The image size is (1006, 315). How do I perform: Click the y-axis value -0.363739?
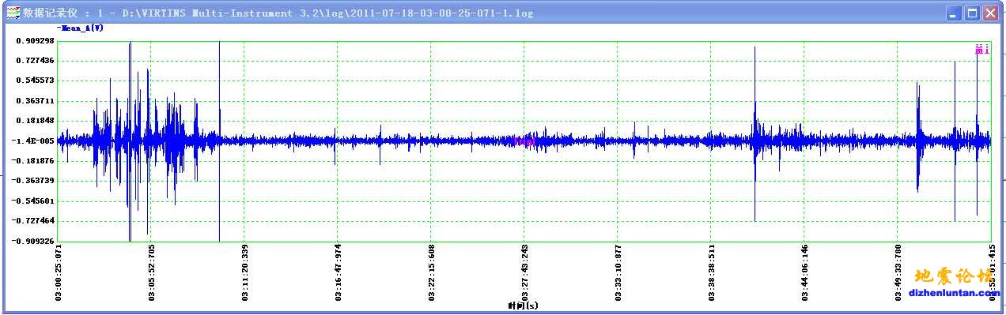(x=33, y=181)
